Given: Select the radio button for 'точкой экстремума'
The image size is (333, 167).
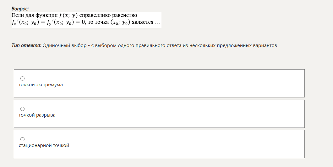Looking at the screenshot, I should tap(22, 79).
